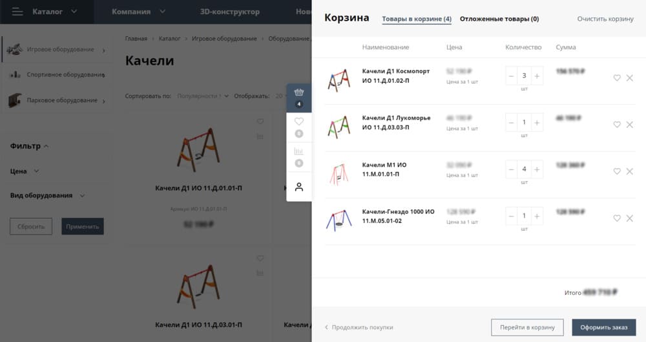The height and width of the screenshot is (342, 646).
Task: Add Качели Д1 Лукоморье to favorites
Action: [x=617, y=125]
